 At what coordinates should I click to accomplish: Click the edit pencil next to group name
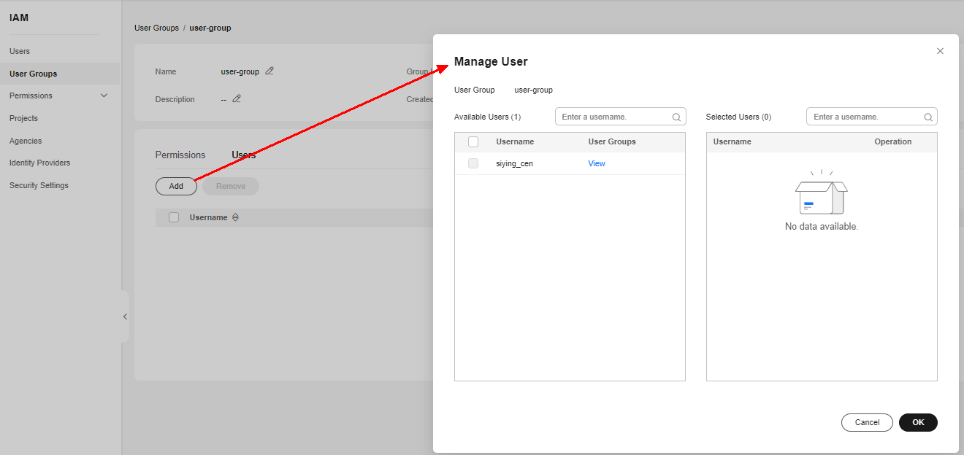(x=269, y=71)
